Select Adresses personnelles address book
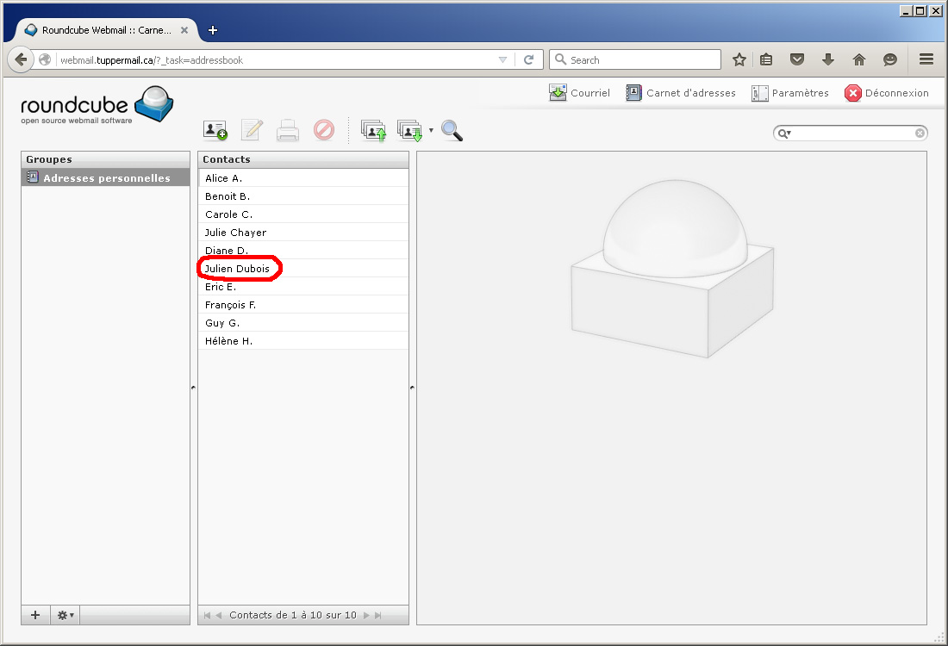Screen dimensions: 948x646 point(106,178)
